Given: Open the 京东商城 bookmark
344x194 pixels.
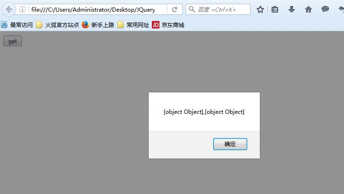Looking at the screenshot, I should point(168,25).
